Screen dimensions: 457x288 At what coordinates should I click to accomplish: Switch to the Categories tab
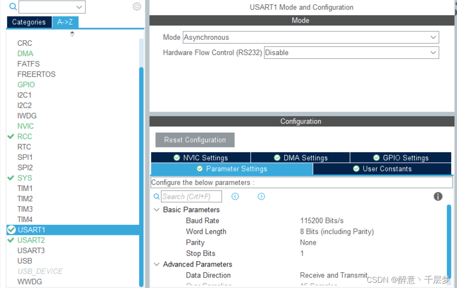(x=29, y=22)
